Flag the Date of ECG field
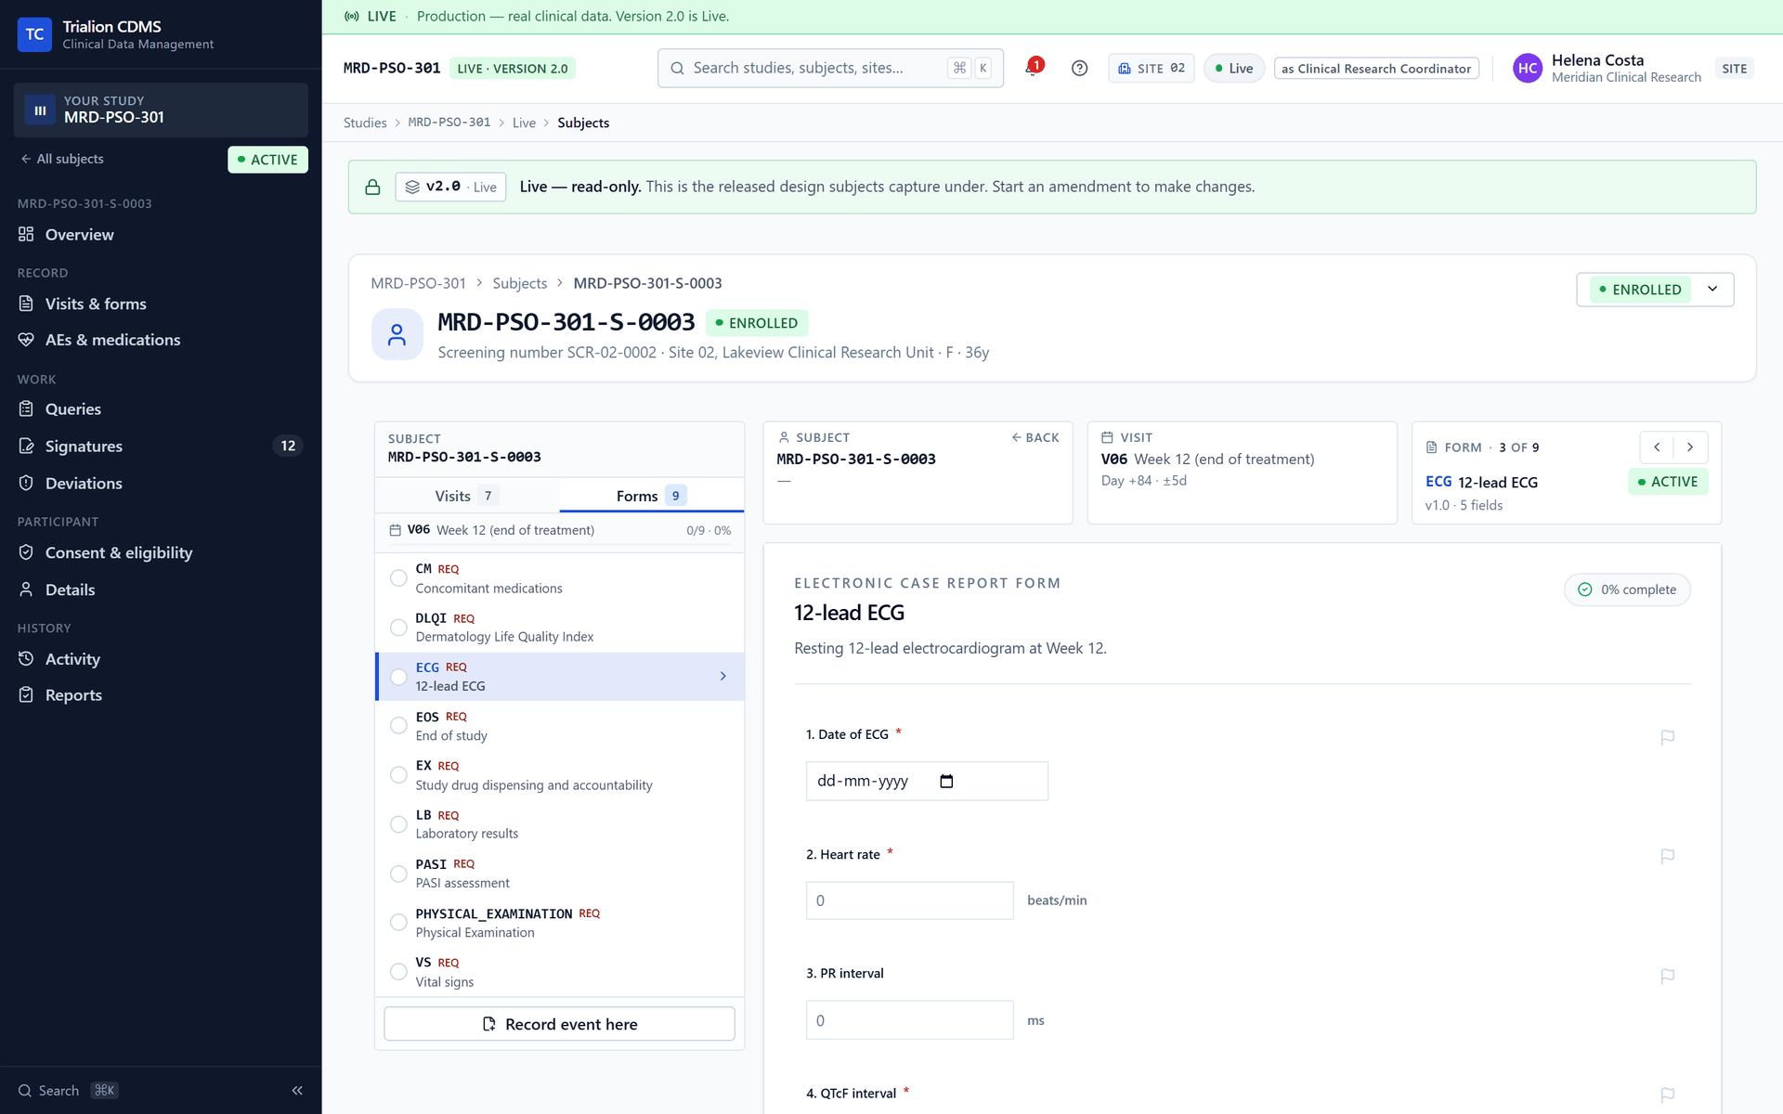This screenshot has height=1114, width=1783. [1667, 737]
